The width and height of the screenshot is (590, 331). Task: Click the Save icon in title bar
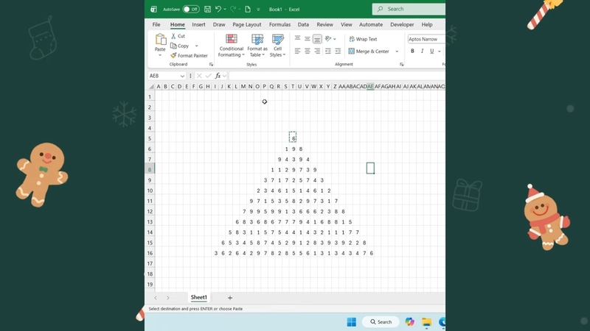tap(207, 9)
